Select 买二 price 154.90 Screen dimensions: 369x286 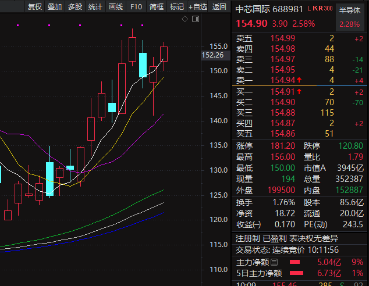coord(283,102)
